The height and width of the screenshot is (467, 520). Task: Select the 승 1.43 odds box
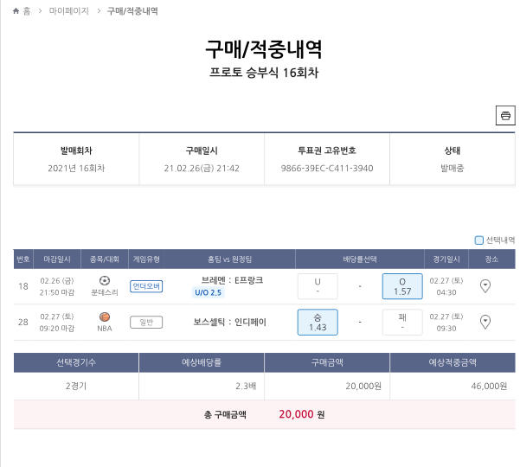click(x=318, y=322)
